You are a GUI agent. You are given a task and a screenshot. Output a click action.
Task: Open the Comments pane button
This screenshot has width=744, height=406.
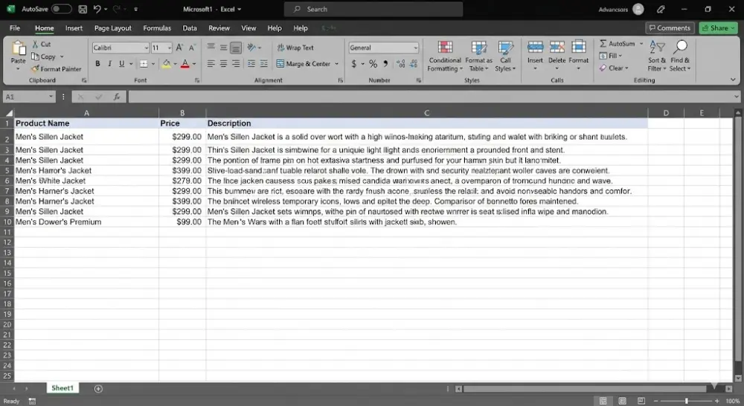(670, 28)
